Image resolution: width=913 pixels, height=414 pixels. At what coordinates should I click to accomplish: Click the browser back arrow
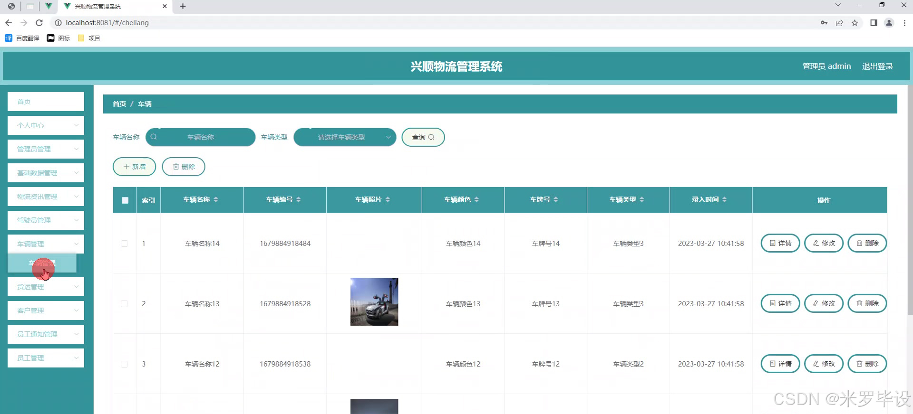tap(9, 23)
